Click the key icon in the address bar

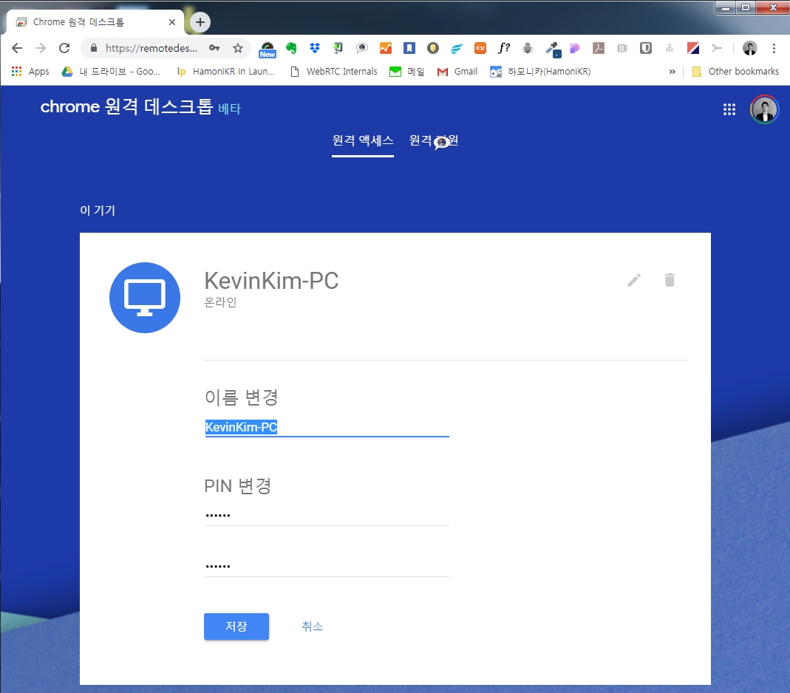(214, 48)
